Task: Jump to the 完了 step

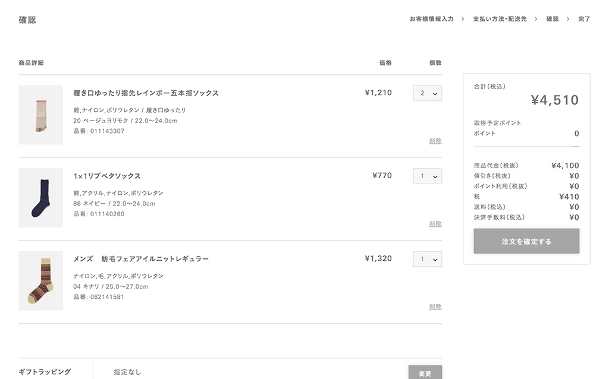Action: pos(584,19)
